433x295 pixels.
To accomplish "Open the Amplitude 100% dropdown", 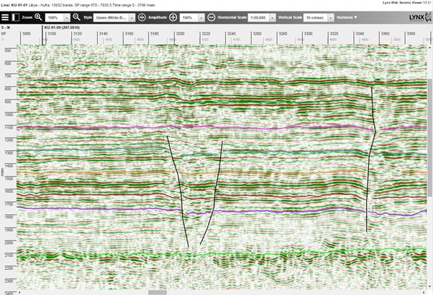I will coord(192,17).
